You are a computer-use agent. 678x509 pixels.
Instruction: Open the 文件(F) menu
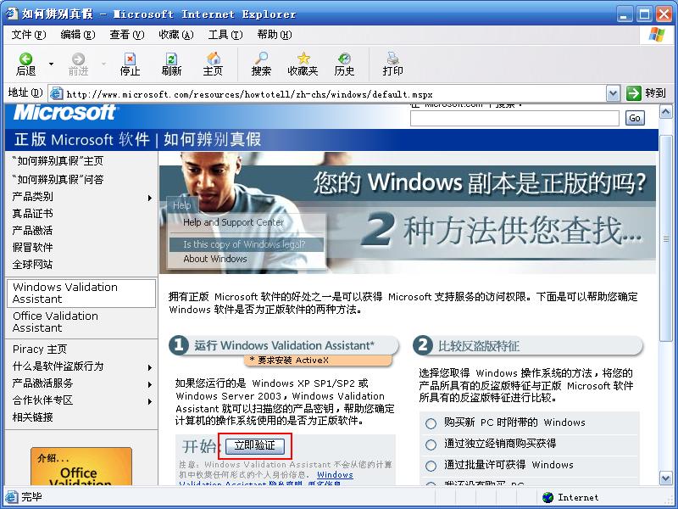click(29, 35)
